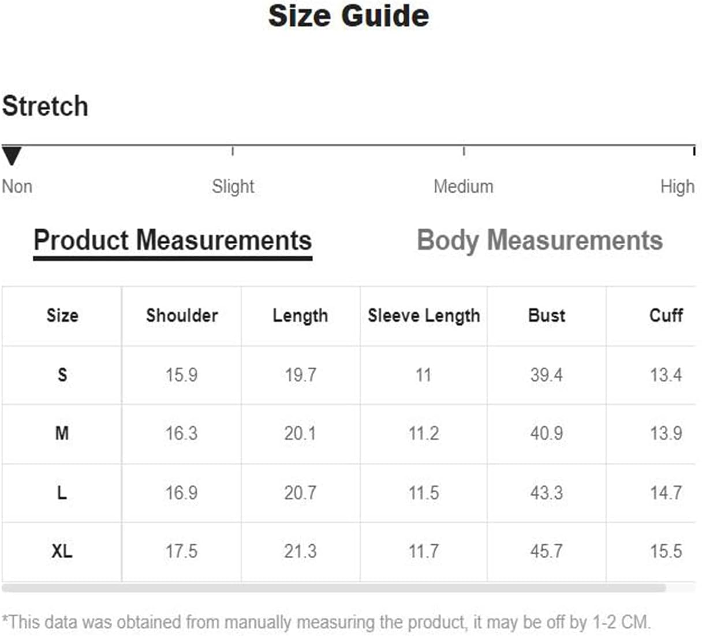Select the High stretch label
Screen dimensions: 702x636
677,186
